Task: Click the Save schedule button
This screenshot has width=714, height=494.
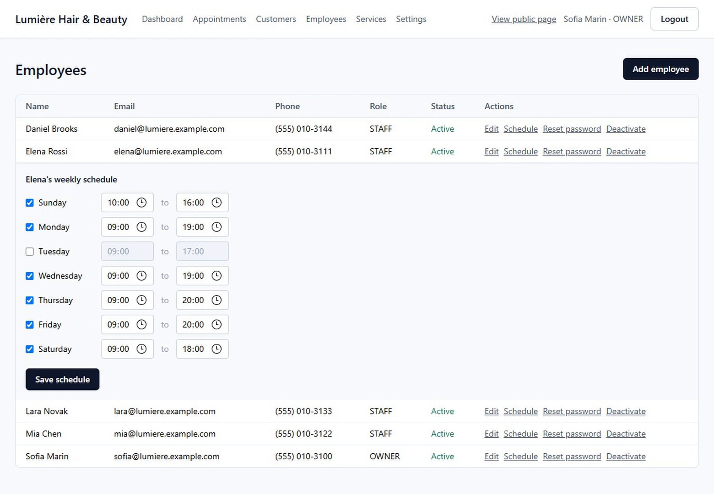Action: coord(62,379)
